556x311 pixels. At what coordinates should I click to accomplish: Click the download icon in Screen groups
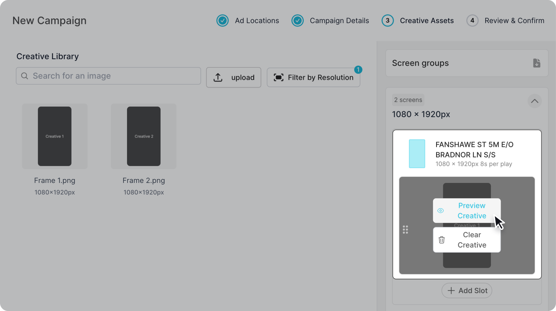[536, 63]
